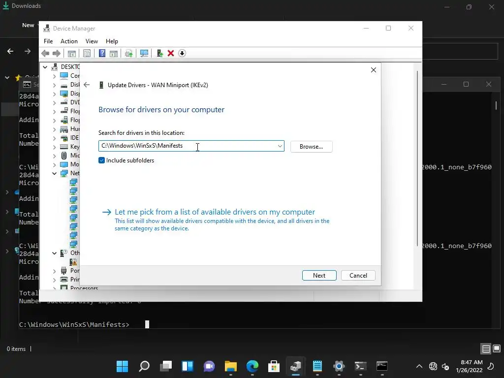The width and height of the screenshot is (504, 378).
Task: Click Scan for hardware changes monitor icon
Action: 144,53
